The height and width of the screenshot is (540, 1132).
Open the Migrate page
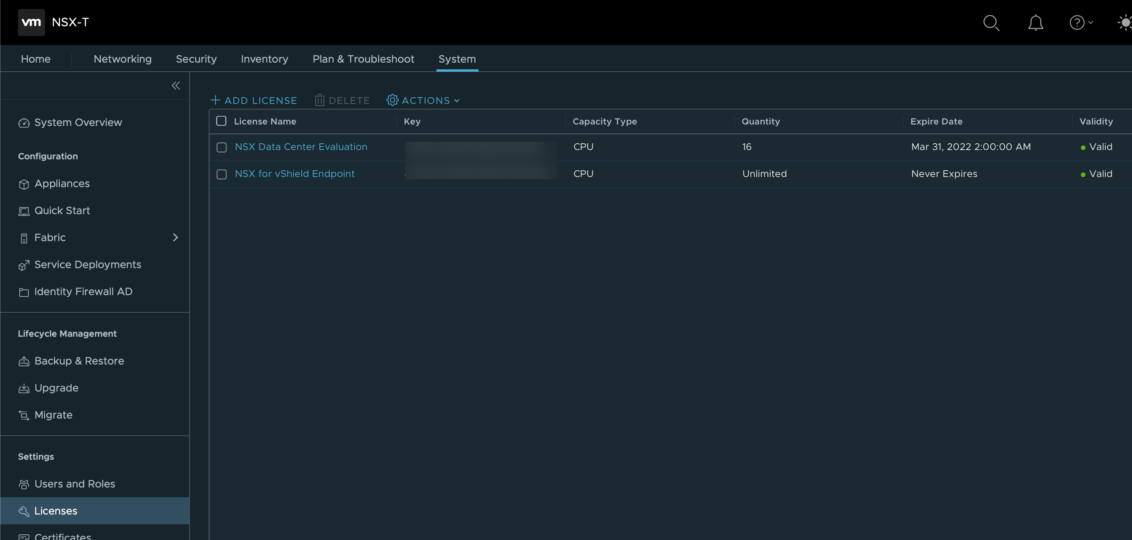pos(53,415)
